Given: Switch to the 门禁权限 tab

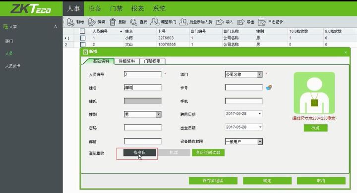Looking at the screenshot, I should coord(152,61).
